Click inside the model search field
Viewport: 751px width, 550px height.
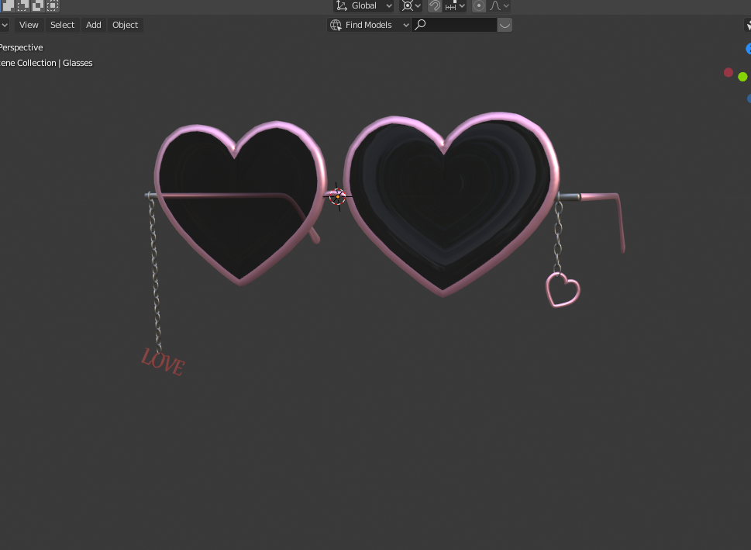pyautogui.click(x=457, y=24)
